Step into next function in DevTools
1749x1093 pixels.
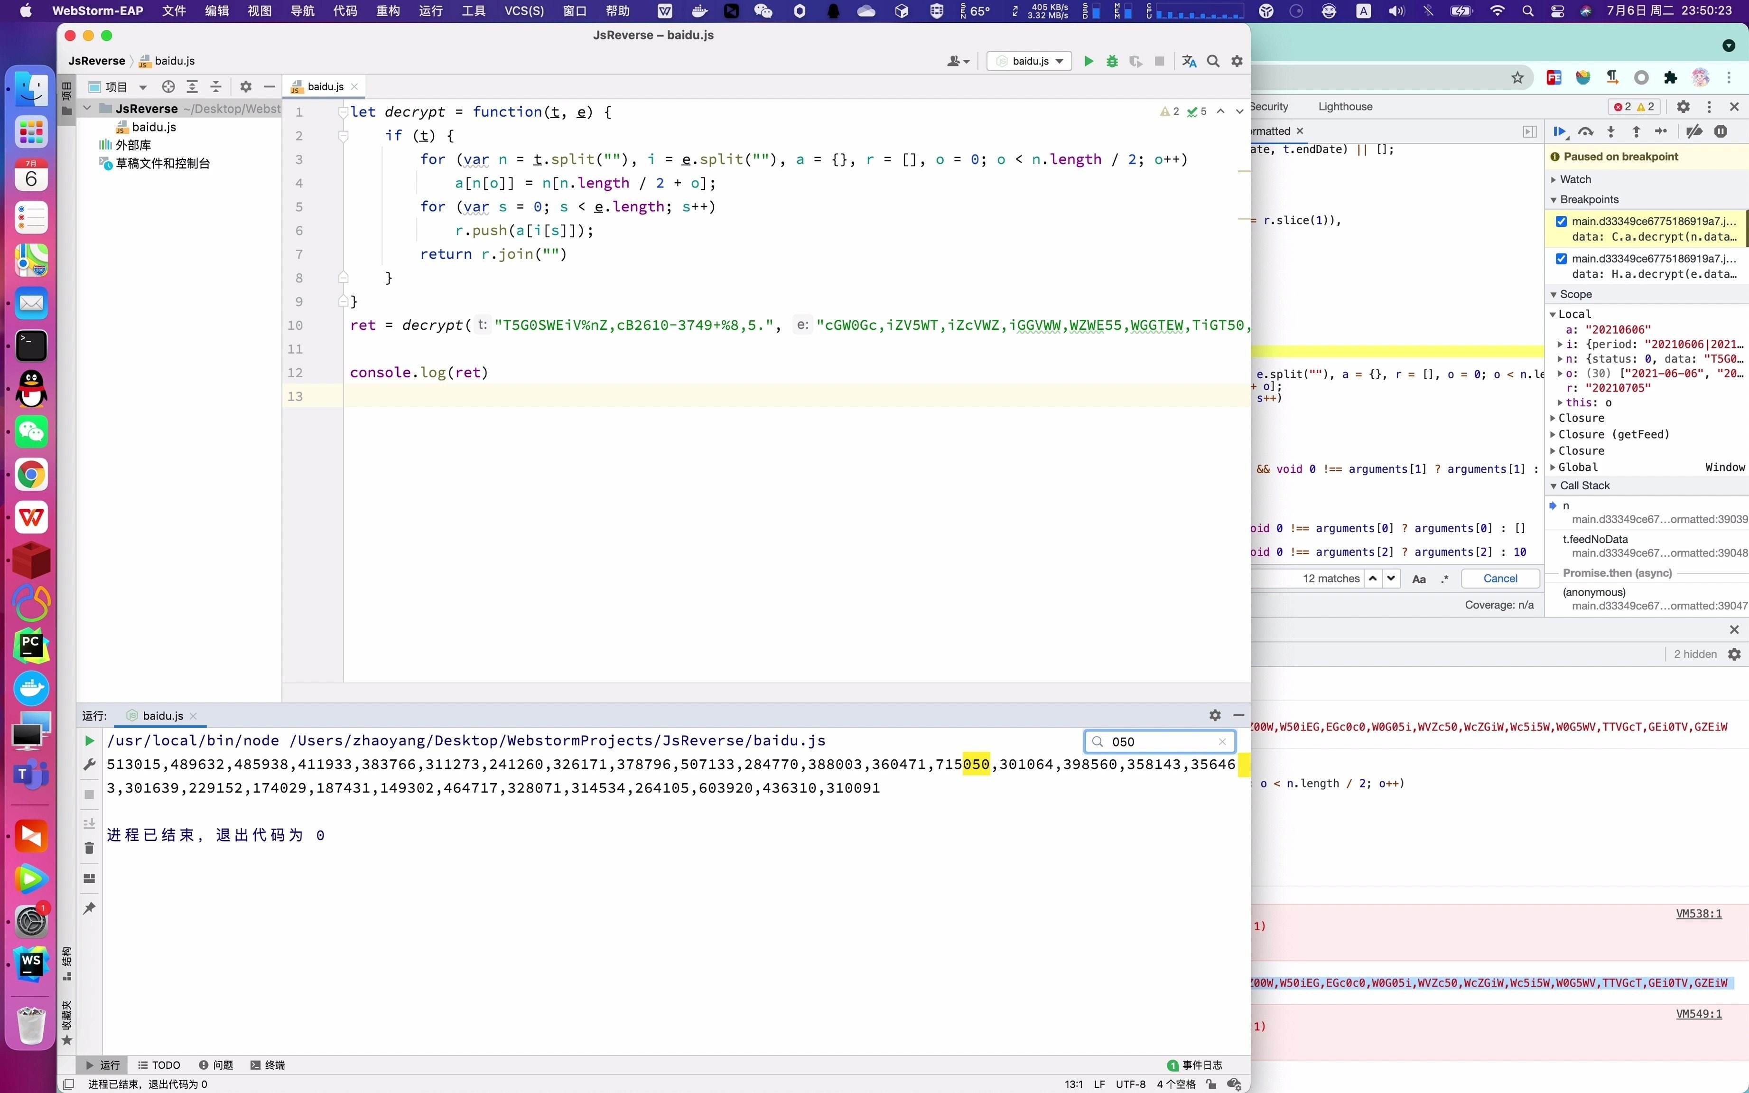click(1611, 131)
